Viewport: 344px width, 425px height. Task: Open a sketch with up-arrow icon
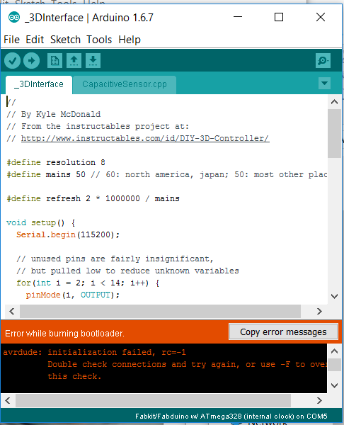click(74, 60)
